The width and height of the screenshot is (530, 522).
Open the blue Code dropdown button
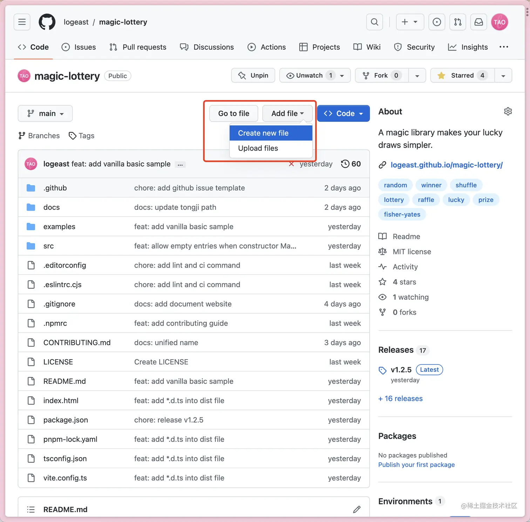click(x=344, y=113)
